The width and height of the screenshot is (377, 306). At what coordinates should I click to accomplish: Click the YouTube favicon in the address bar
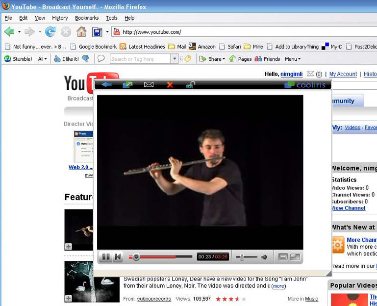coord(117,32)
